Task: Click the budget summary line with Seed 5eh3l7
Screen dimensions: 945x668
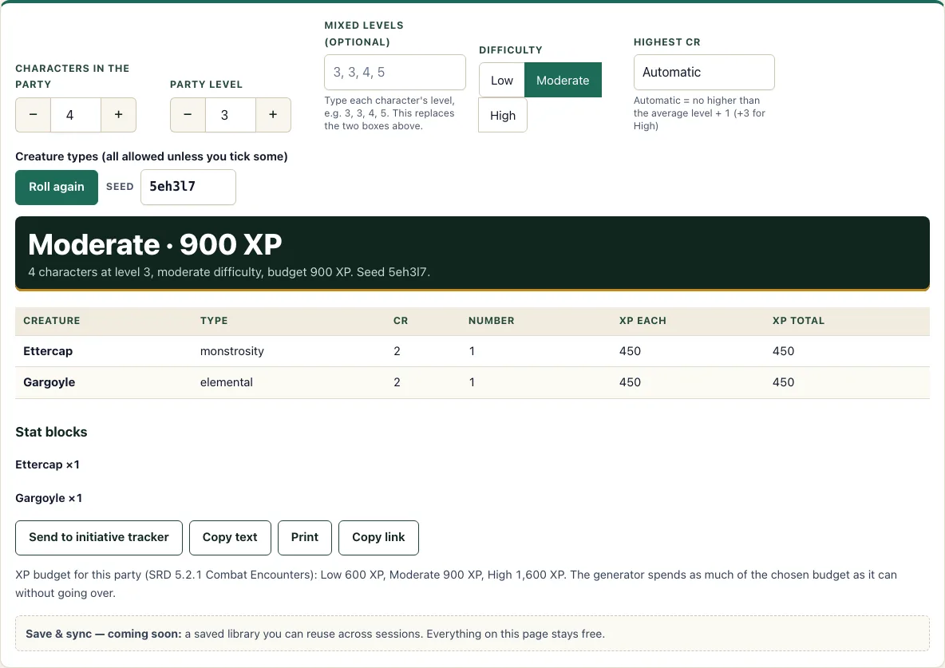Action: [x=229, y=272]
